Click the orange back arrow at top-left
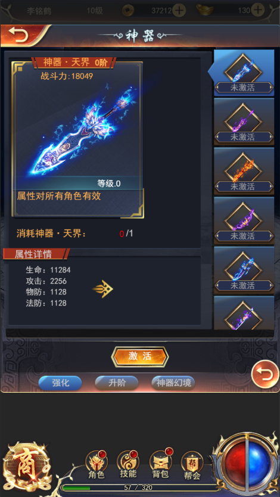 (x=18, y=35)
